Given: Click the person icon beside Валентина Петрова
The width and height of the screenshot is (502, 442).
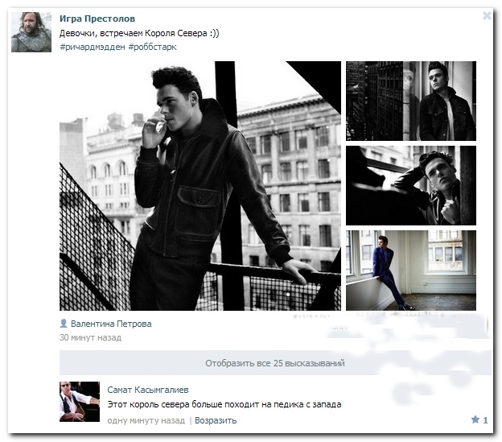Looking at the screenshot, I should pos(64,324).
